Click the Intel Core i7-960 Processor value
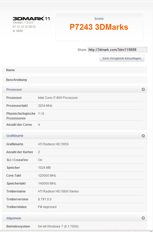 [58, 98]
